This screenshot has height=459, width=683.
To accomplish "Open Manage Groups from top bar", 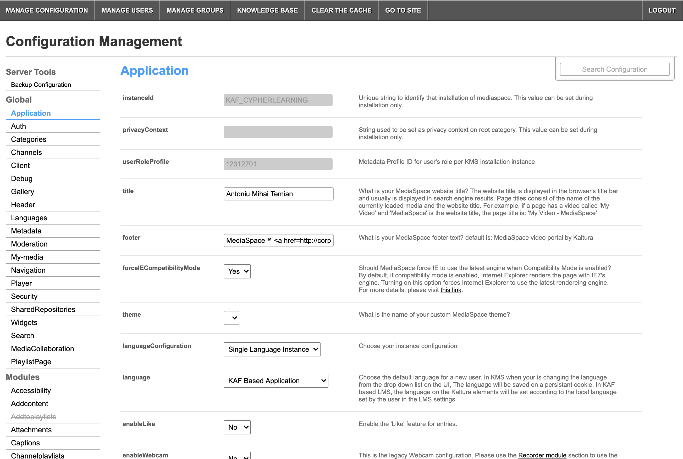I will pos(195,10).
